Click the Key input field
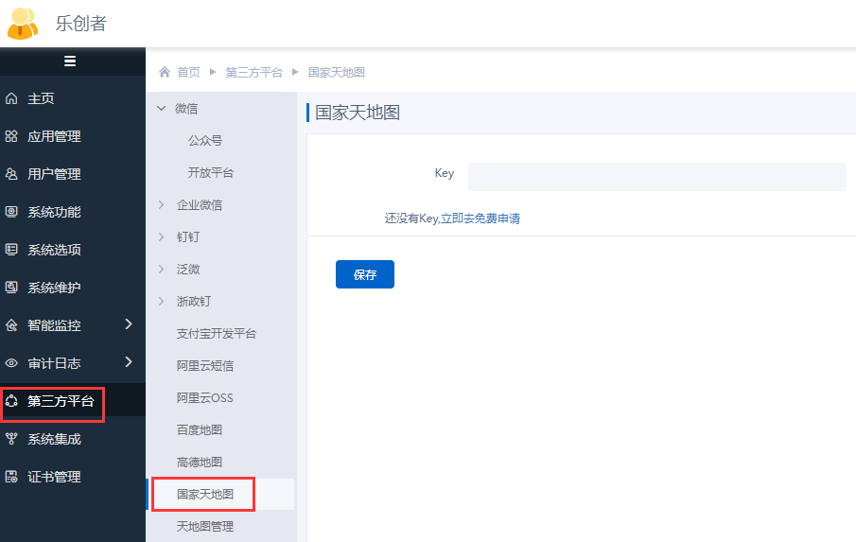 click(656, 177)
